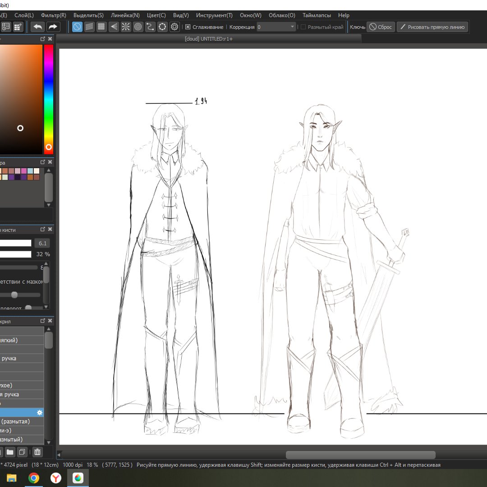487x487 pixels.
Task: Enable the vanishing point snap
Action: tap(114, 27)
